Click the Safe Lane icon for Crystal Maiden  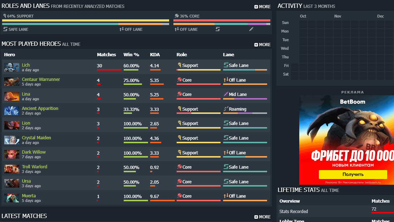[226, 138]
